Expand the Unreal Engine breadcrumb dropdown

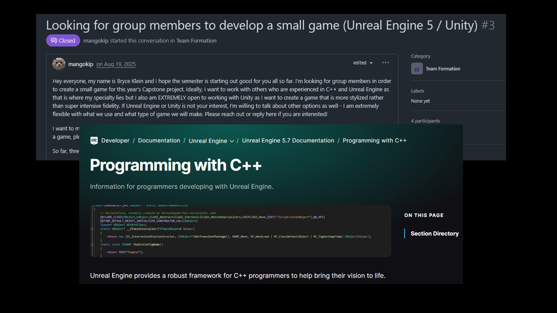(x=211, y=141)
